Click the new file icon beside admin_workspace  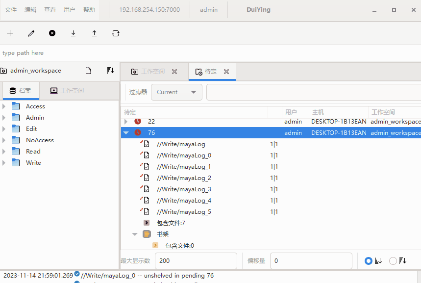point(88,71)
